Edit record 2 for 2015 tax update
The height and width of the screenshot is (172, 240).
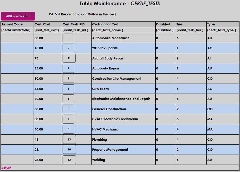pos(68,48)
